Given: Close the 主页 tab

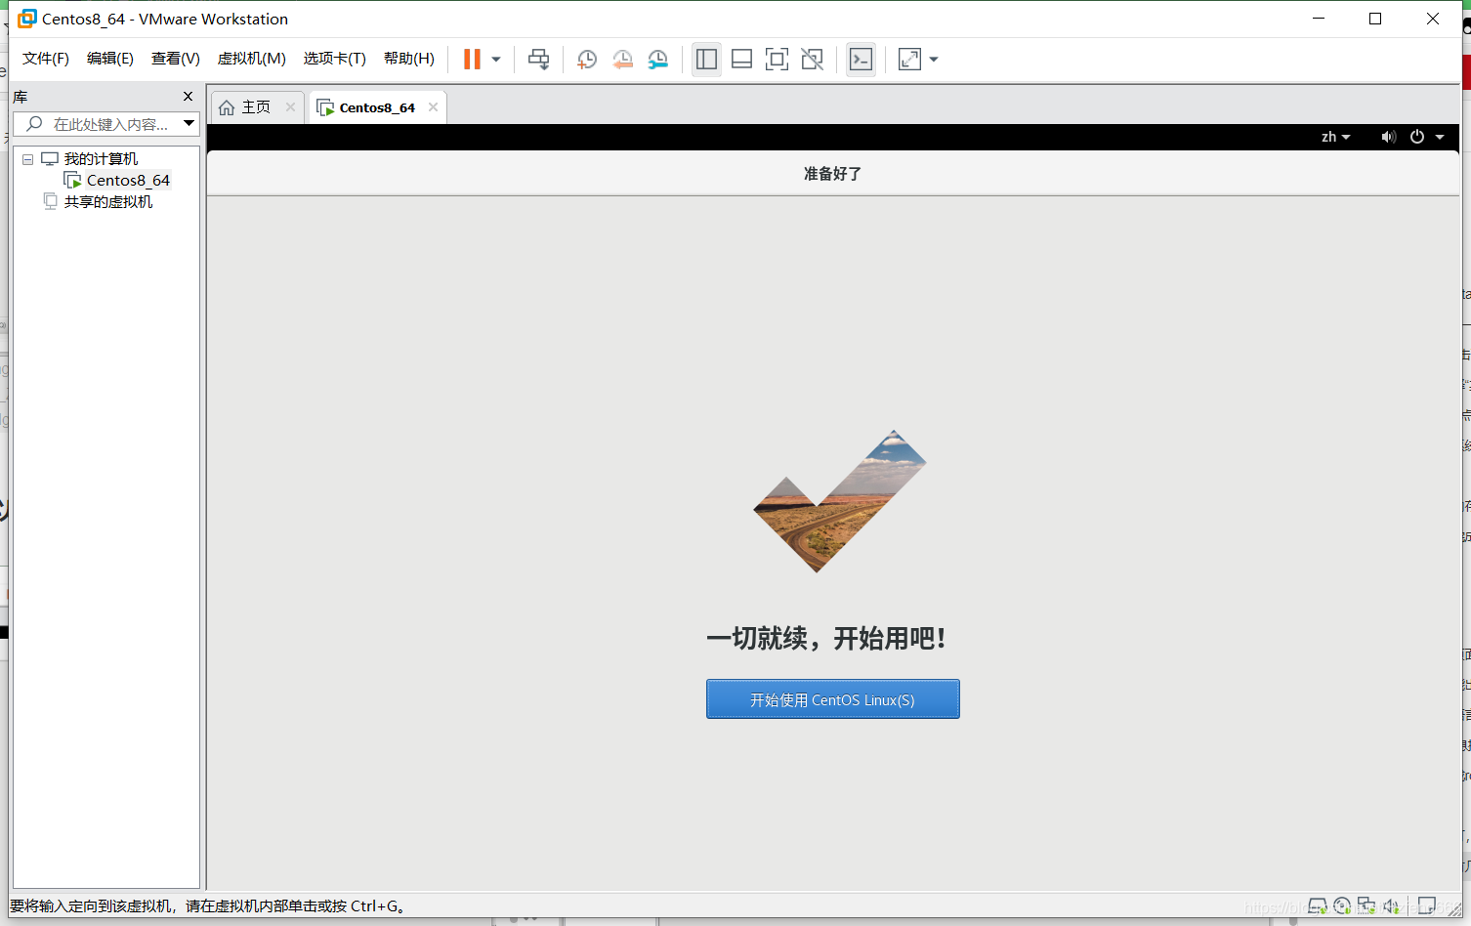Looking at the screenshot, I should [x=290, y=107].
